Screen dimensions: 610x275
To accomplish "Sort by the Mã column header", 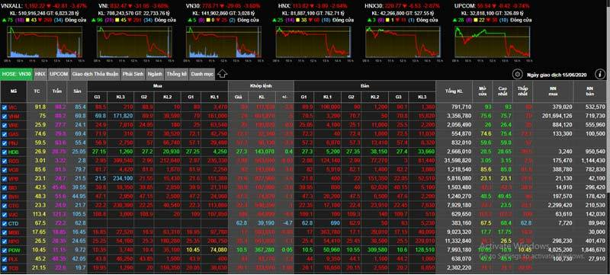I will point(14,91).
